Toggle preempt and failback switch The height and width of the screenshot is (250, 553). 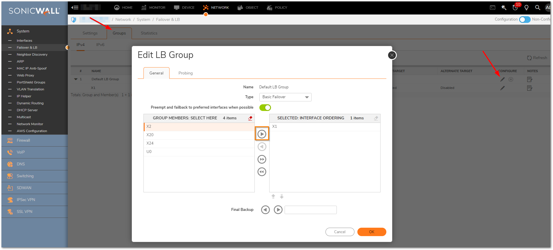point(265,108)
